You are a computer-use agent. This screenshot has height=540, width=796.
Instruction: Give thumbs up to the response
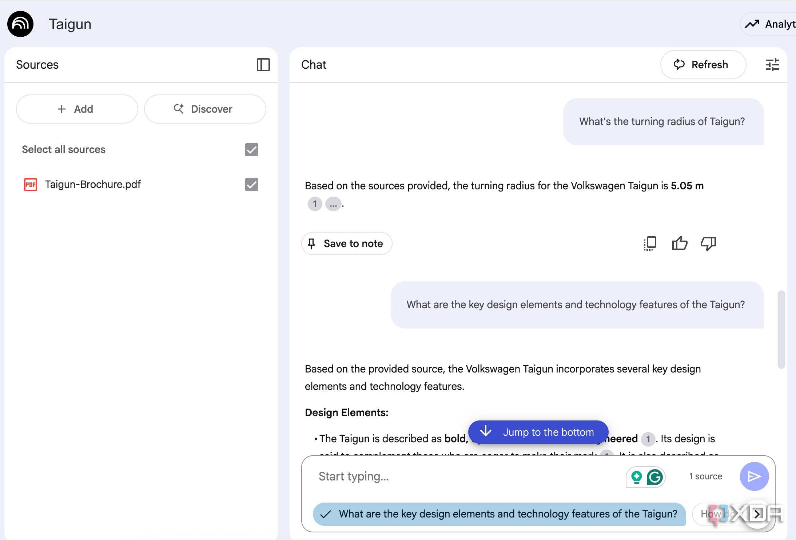pyautogui.click(x=679, y=243)
